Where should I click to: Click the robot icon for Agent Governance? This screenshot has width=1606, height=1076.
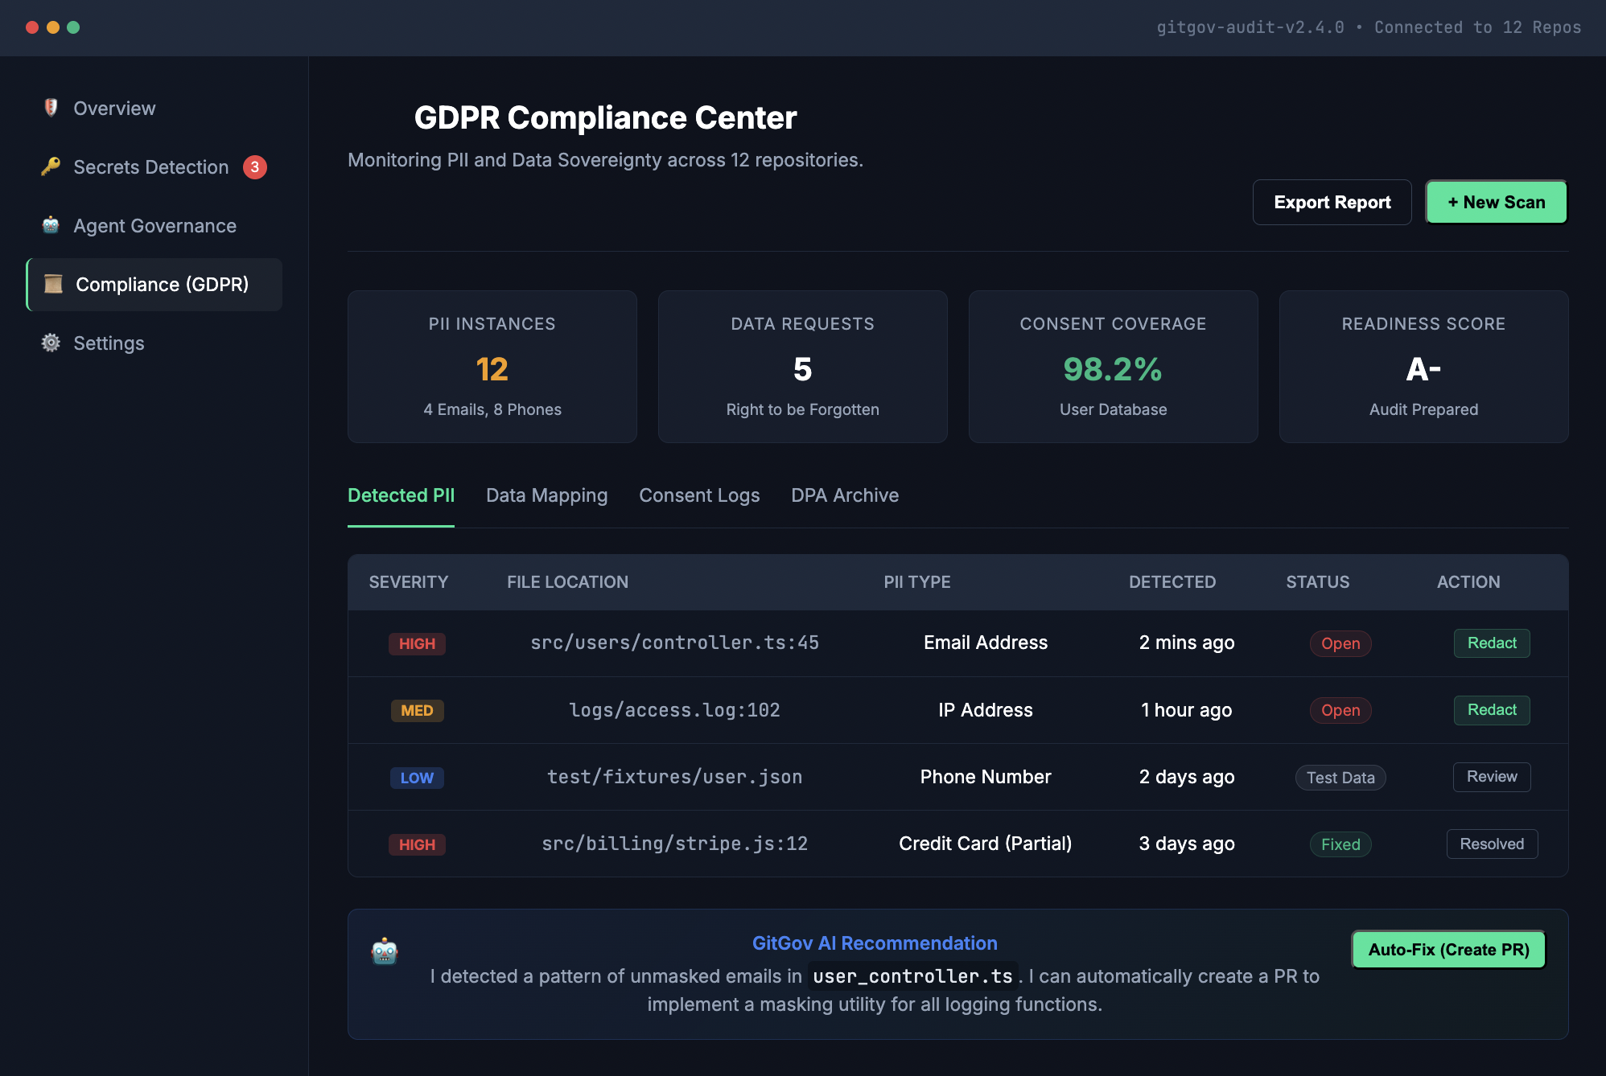coord(51,225)
